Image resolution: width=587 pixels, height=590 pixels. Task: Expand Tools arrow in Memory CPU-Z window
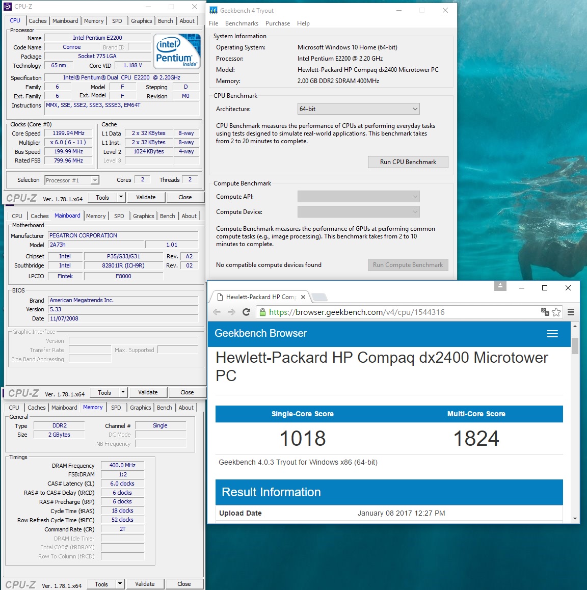(120, 583)
